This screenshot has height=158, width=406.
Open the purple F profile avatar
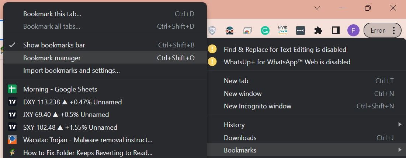pyautogui.click(x=353, y=30)
